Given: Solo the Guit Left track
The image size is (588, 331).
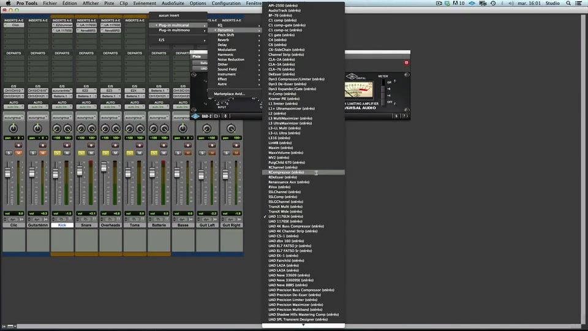Looking at the screenshot, I should pyautogui.click(x=203, y=153).
